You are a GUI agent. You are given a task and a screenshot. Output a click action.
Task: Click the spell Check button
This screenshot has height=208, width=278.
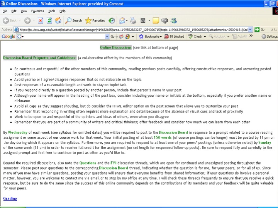coord(197,37)
